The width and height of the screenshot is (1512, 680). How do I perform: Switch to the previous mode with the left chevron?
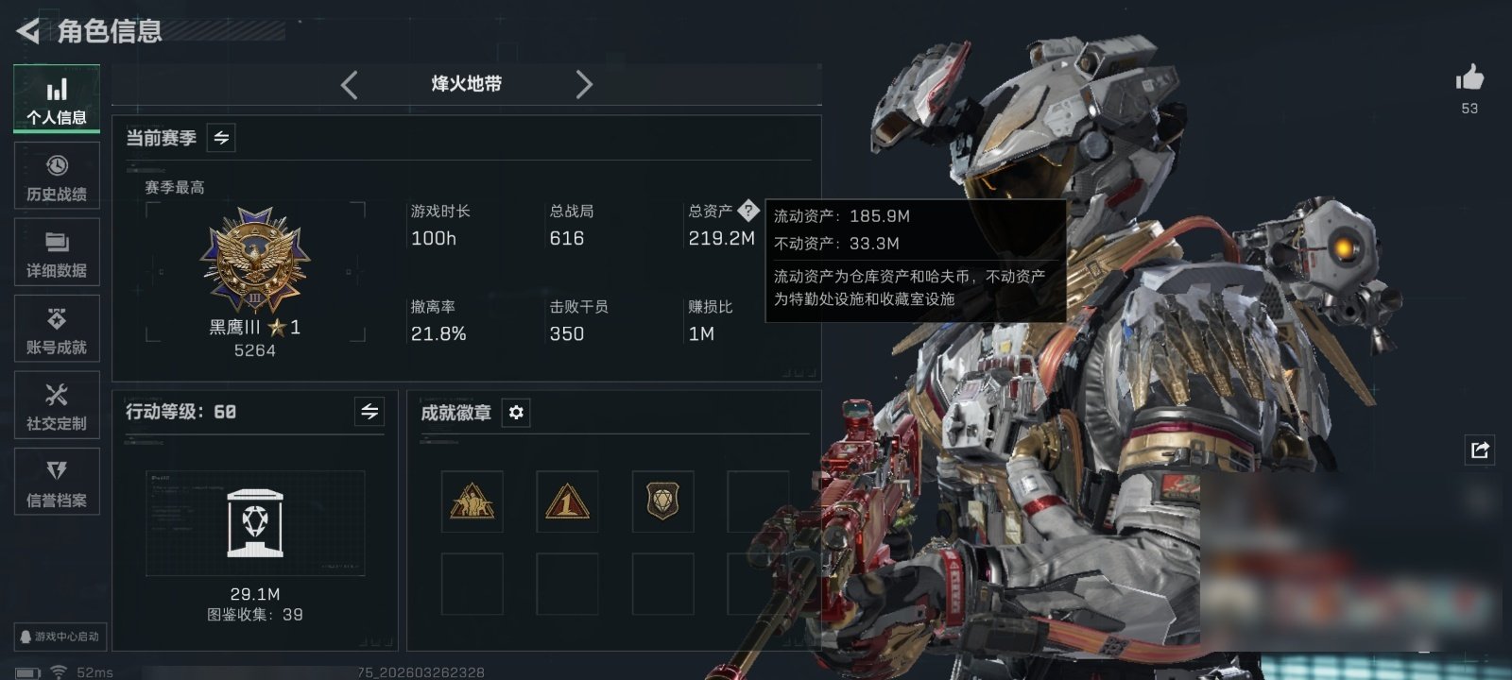349,85
